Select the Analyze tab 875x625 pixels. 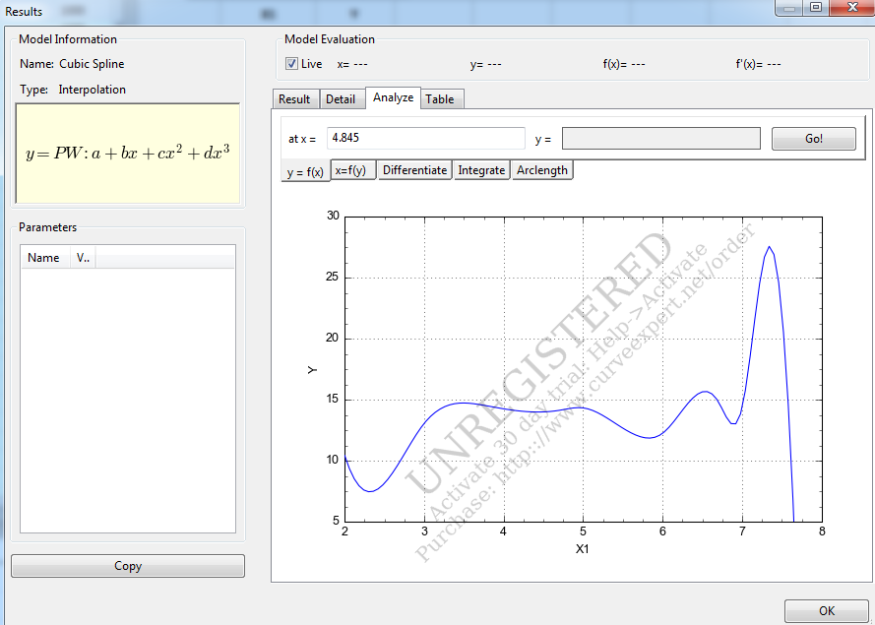(393, 98)
